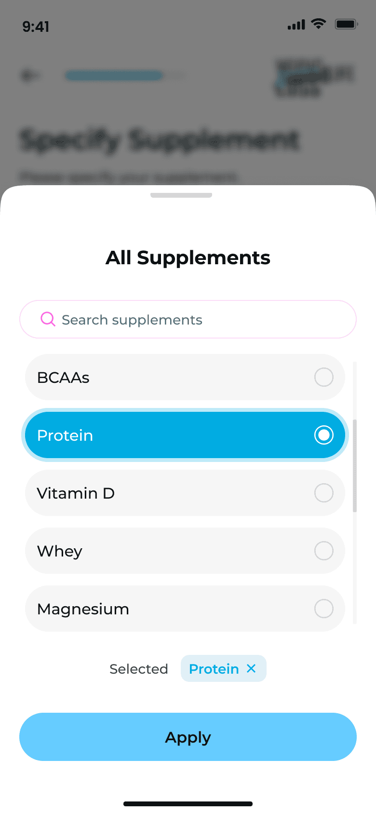Select the Whey radio button

coord(323,551)
